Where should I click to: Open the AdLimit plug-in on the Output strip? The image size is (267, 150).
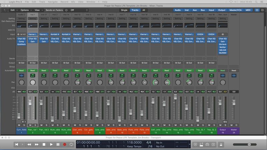point(223,50)
